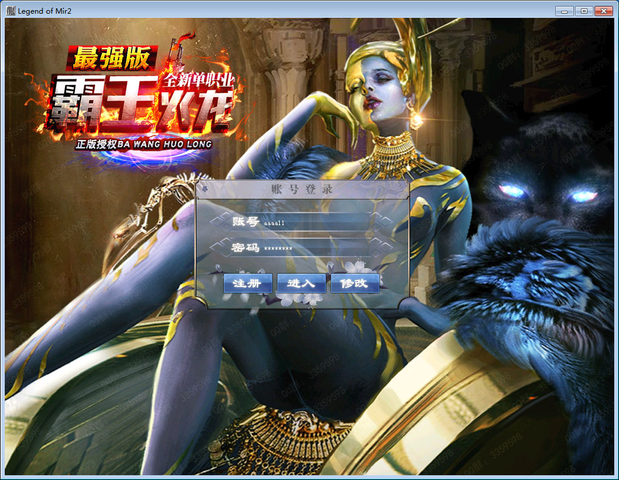Screen dimensions: 619x480
Task: Click the 账号登录 login panel title
Action: point(302,189)
